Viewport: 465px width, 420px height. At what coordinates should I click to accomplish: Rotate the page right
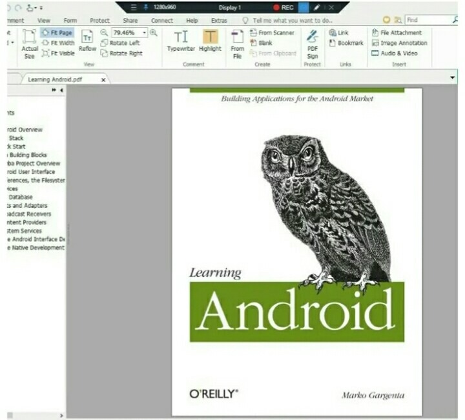[x=121, y=54]
